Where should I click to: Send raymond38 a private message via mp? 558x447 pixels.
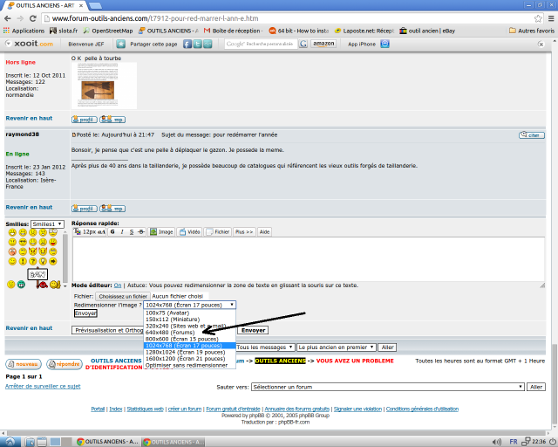[x=112, y=209]
